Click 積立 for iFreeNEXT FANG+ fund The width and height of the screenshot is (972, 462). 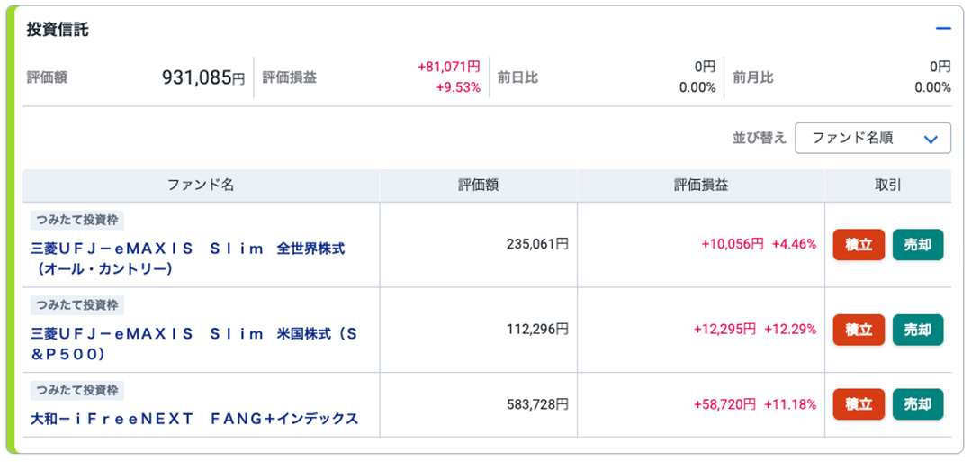859,404
